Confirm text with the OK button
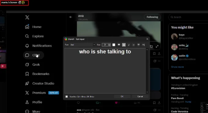This screenshot has width=208, height=113. click(122, 97)
